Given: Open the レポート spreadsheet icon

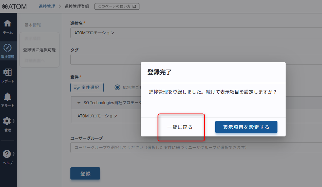Looking at the screenshot, I should coord(7,72).
